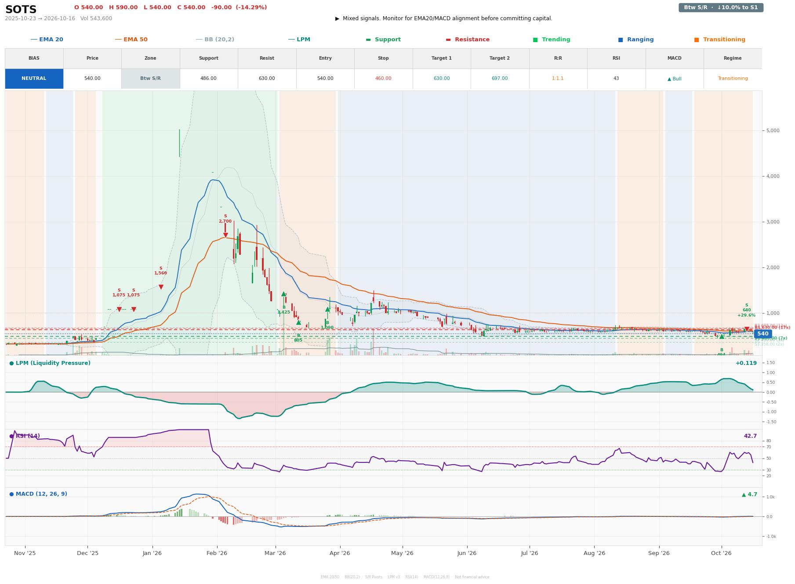Select the 486.00 support value
Screen dimensions: 795x584
tap(208, 79)
